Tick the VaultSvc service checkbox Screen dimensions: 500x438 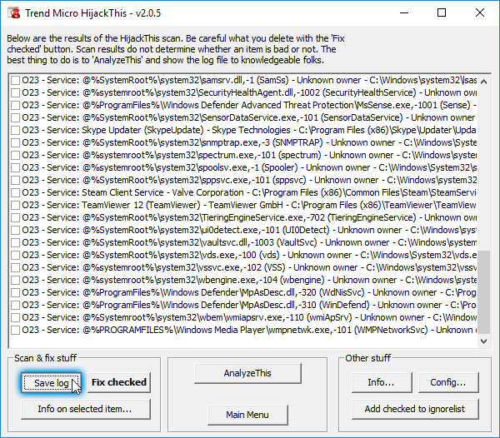click(x=15, y=242)
